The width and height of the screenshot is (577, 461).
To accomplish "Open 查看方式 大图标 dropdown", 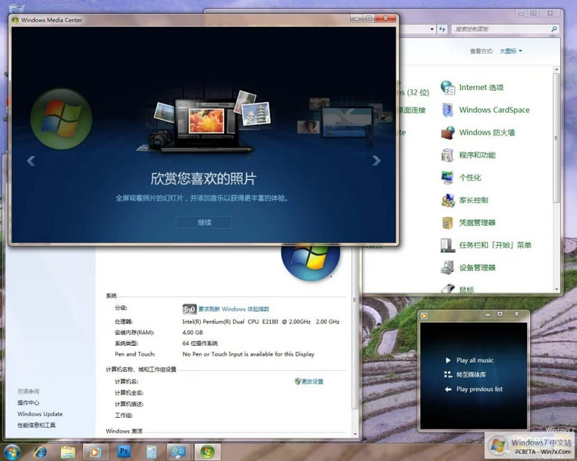I will pyautogui.click(x=511, y=51).
